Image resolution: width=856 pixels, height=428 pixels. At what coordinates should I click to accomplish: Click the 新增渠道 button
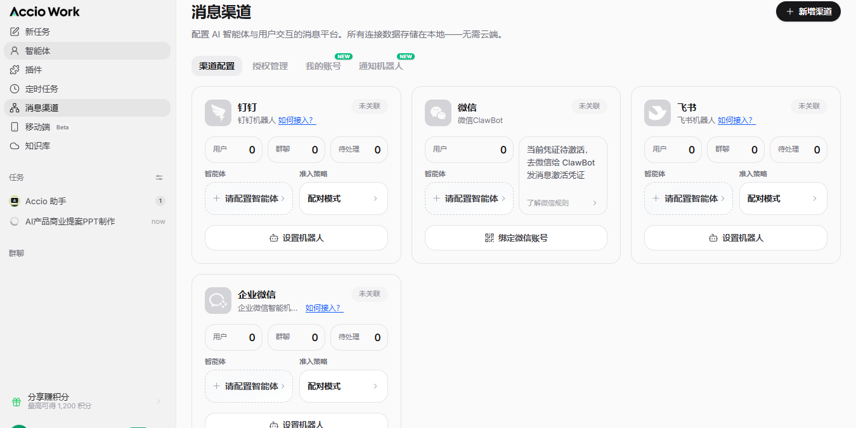point(808,11)
